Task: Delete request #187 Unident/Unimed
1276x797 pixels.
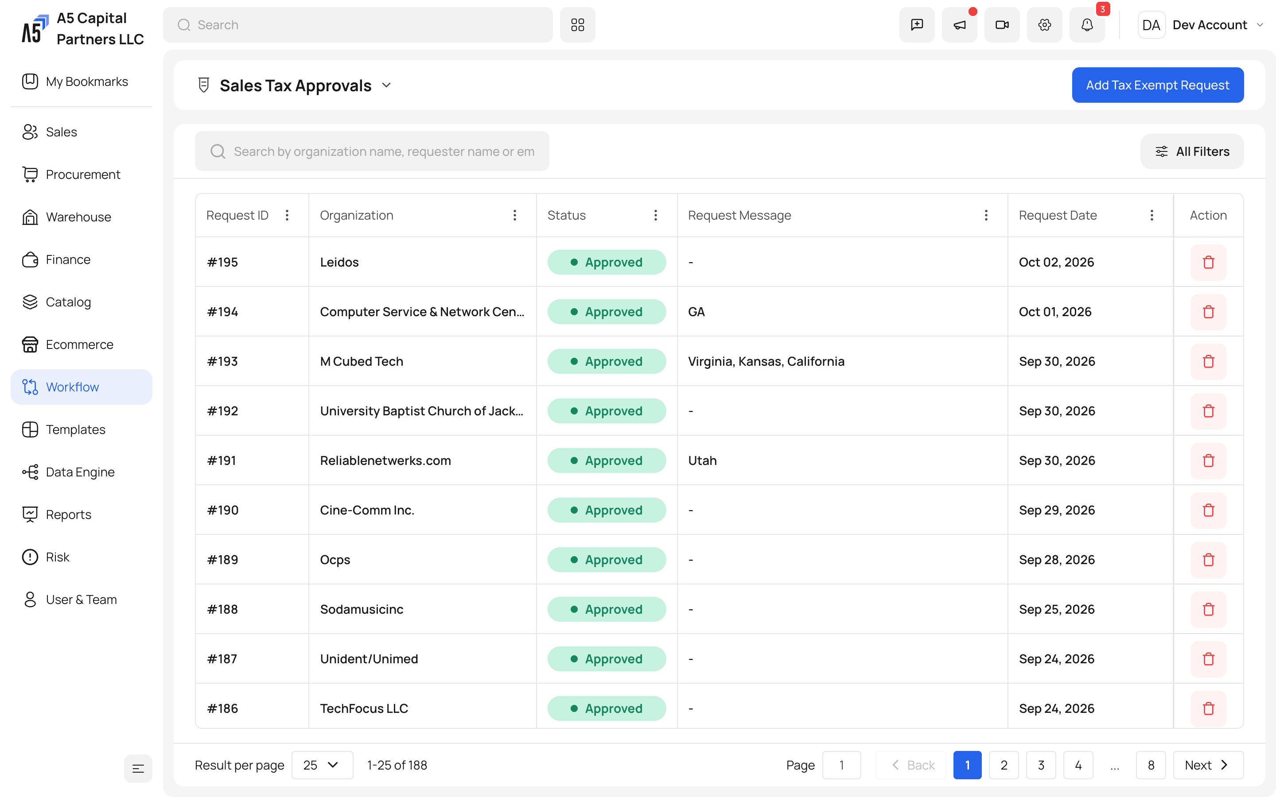Action: tap(1209, 658)
